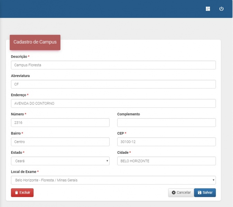Click the power logout icon
Image resolution: width=233 pixels, height=207 pixels.
click(222, 9)
